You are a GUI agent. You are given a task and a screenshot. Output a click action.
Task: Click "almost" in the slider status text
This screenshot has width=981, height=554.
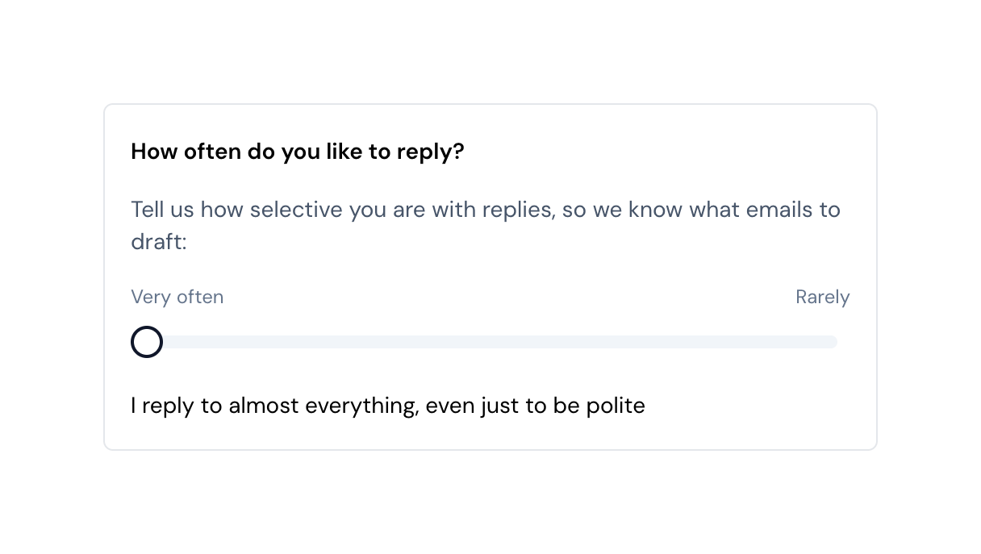tap(264, 405)
